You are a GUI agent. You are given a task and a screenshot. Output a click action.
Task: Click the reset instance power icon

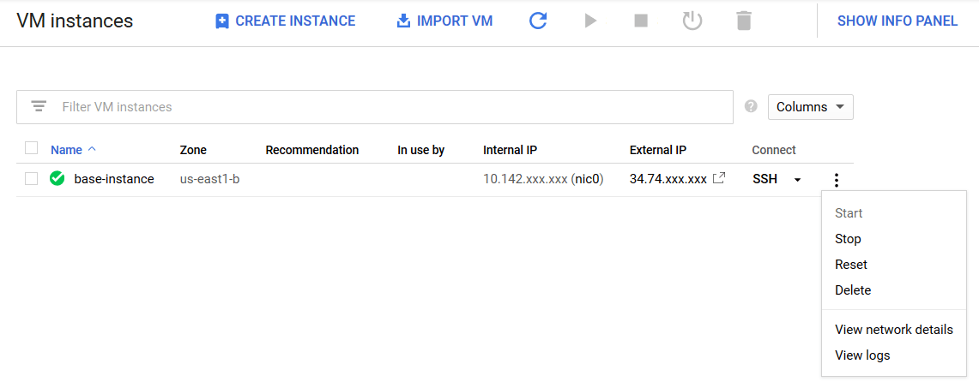pos(692,21)
